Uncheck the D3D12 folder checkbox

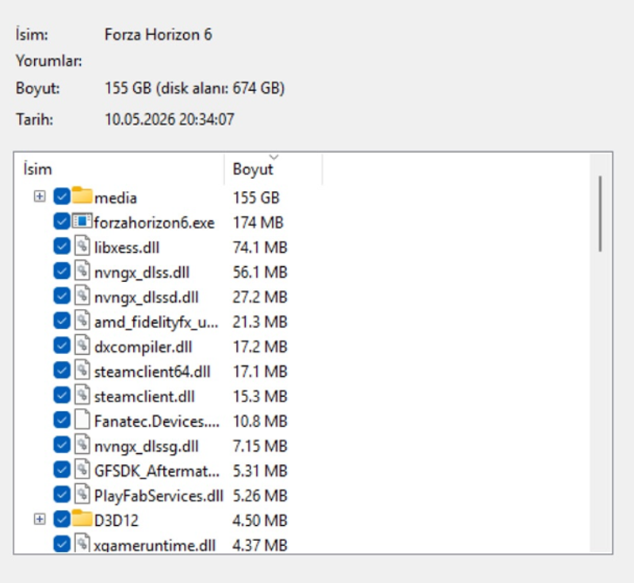[x=62, y=519]
